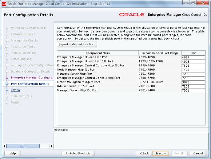Click the Select Plug-ins step

pyautogui.click(x=21, y=59)
